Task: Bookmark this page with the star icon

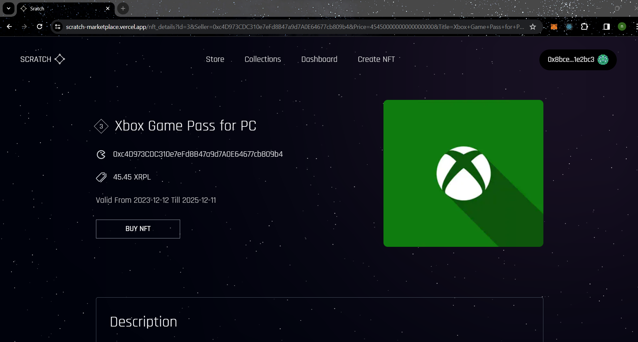Action: click(x=533, y=27)
